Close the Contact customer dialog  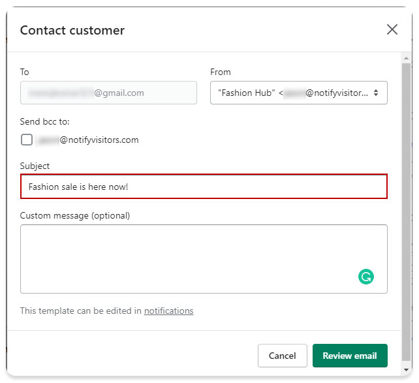(x=392, y=29)
